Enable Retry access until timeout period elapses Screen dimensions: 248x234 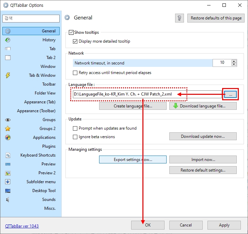pyautogui.click(x=75, y=73)
